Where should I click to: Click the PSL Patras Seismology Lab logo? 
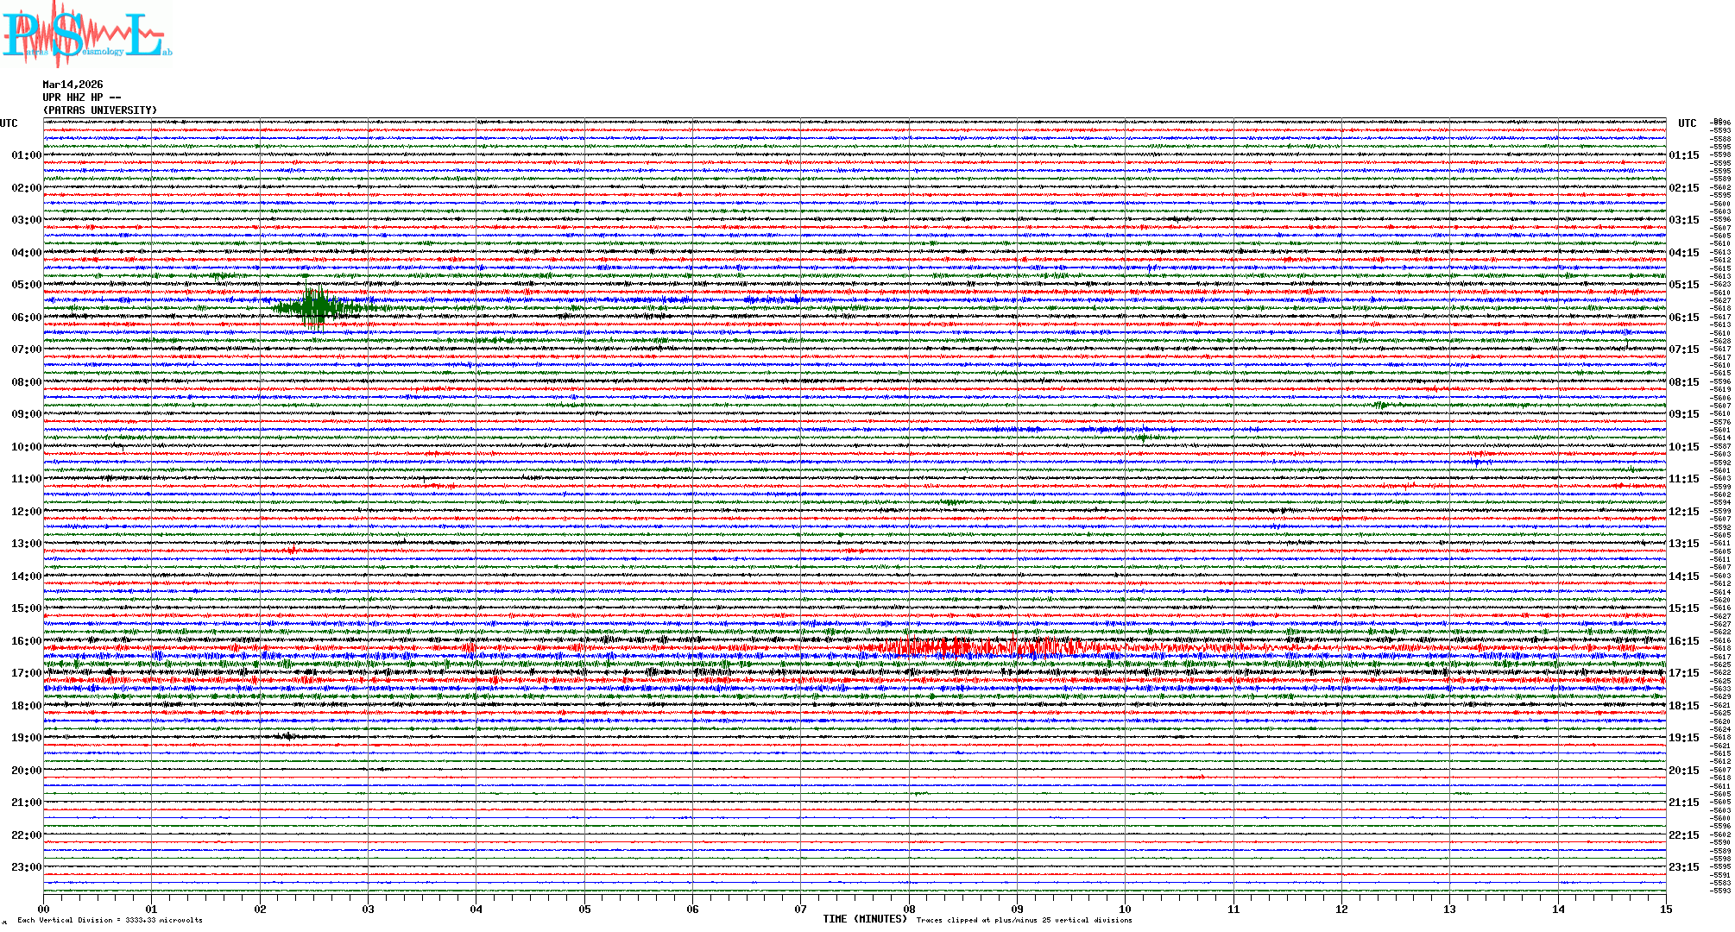point(86,35)
